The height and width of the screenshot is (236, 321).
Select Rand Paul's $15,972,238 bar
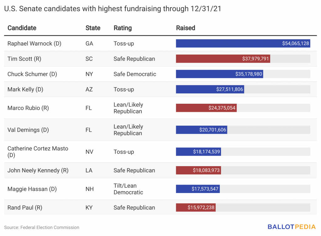tap(196, 207)
